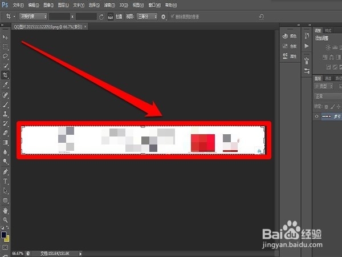342x257 pixels.
Task: Open the layer filter 类型 dropdown
Action: (x=324, y=86)
